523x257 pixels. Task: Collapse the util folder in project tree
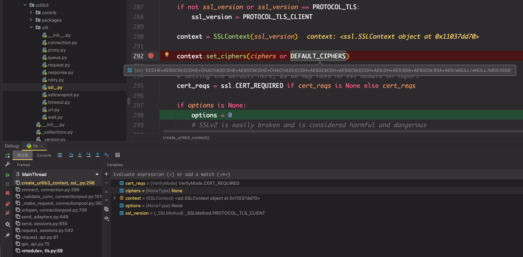(31, 27)
